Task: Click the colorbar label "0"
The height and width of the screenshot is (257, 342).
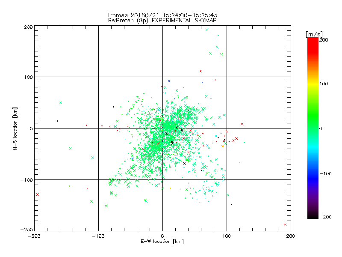Action: point(321,129)
